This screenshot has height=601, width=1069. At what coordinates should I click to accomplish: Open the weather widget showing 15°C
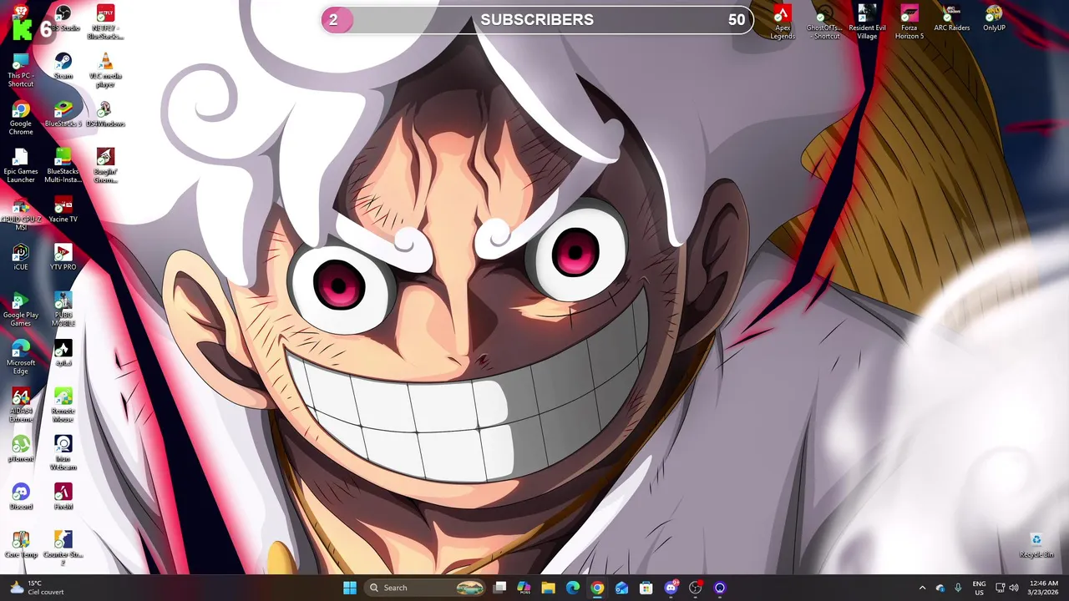tap(35, 588)
